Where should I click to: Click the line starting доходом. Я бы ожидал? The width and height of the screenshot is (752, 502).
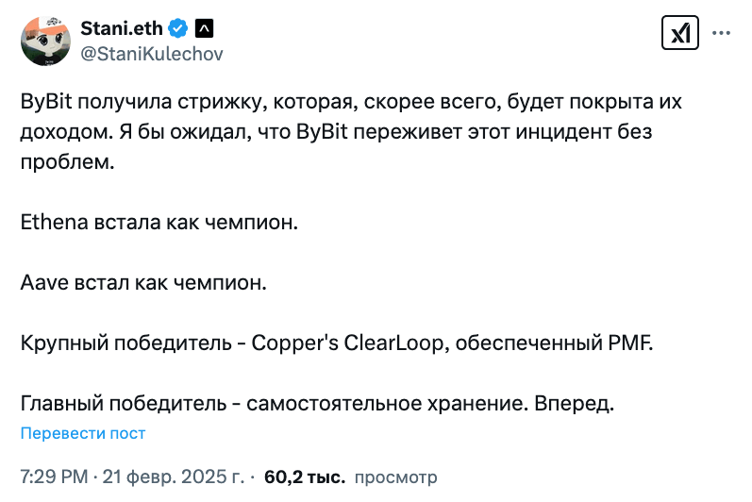pyautogui.click(x=336, y=131)
